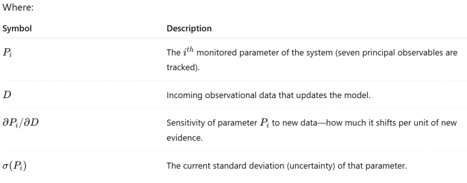
Task: Click the P_i symbol in the first row
Action: pos(9,52)
